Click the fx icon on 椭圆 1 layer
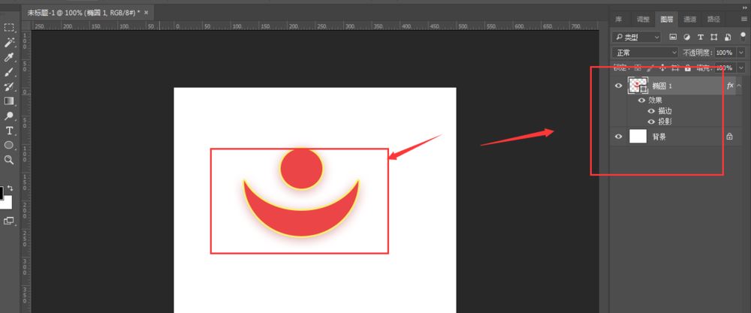This screenshot has height=313, width=751. (730, 86)
